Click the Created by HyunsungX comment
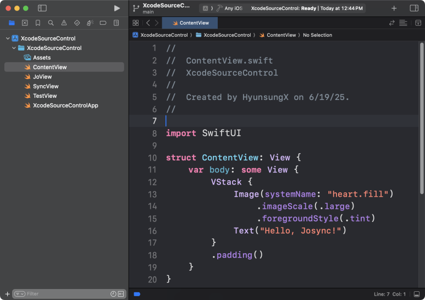This screenshot has width=425, height=300. [258, 97]
